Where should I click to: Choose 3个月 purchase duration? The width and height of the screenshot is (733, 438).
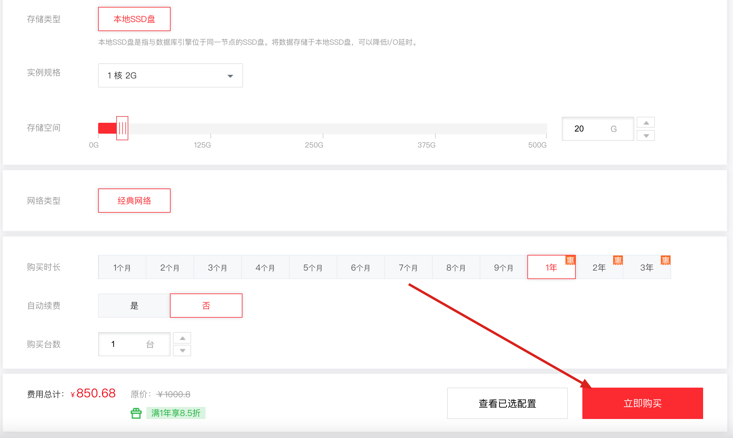click(x=218, y=267)
